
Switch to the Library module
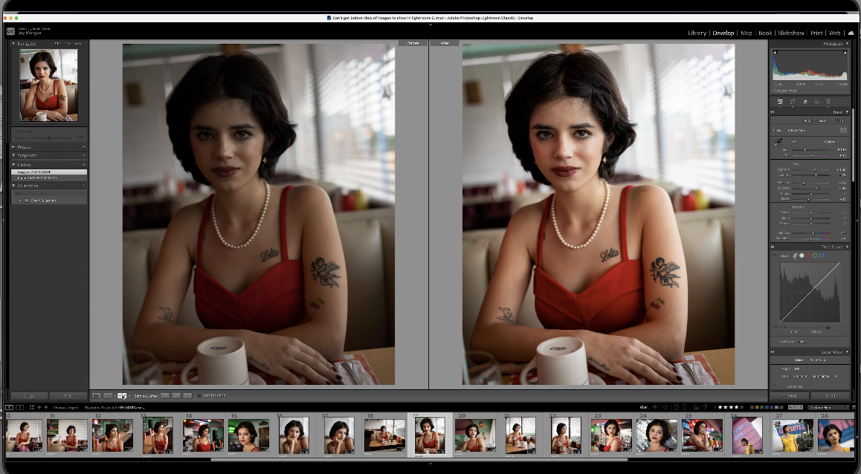(697, 33)
